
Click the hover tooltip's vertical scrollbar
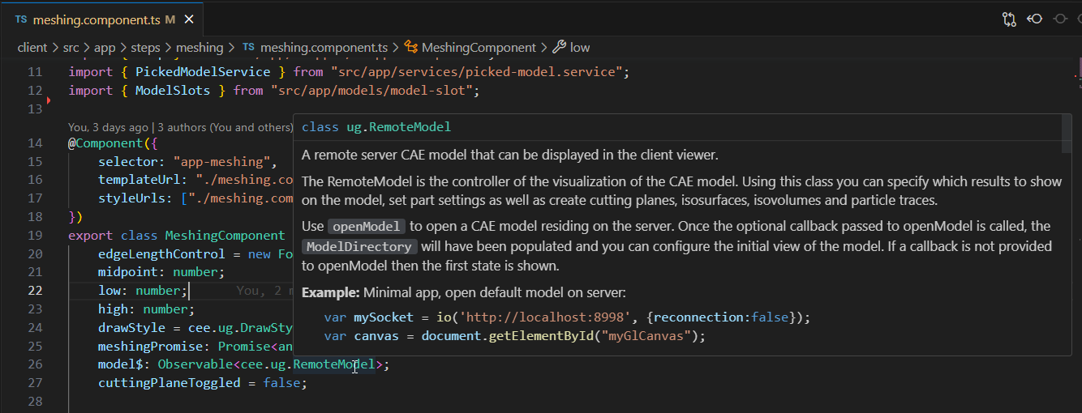(1066, 134)
